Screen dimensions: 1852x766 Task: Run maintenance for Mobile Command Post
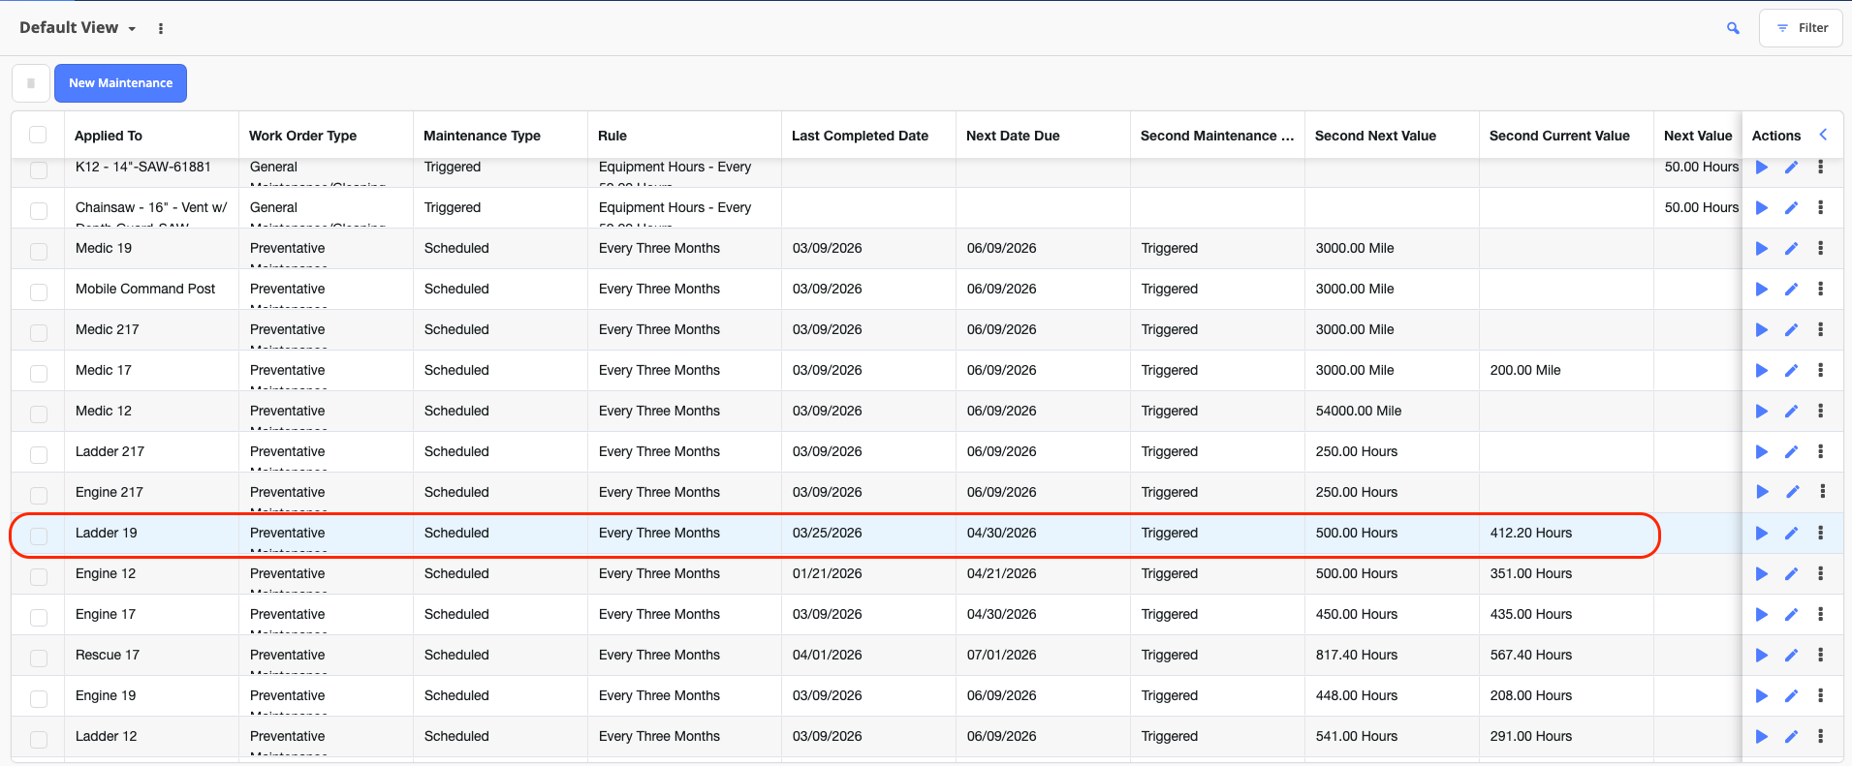1762,290
